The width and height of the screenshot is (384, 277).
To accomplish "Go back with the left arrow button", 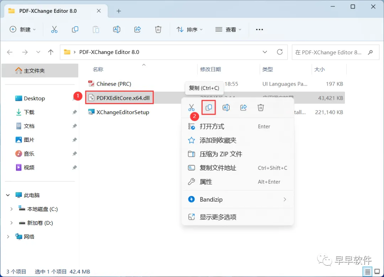I will (10, 52).
